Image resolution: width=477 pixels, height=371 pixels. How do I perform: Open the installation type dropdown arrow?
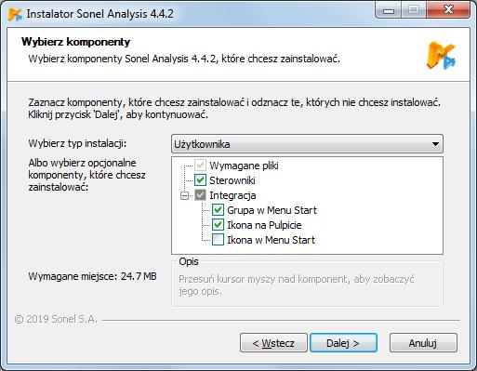(435, 144)
